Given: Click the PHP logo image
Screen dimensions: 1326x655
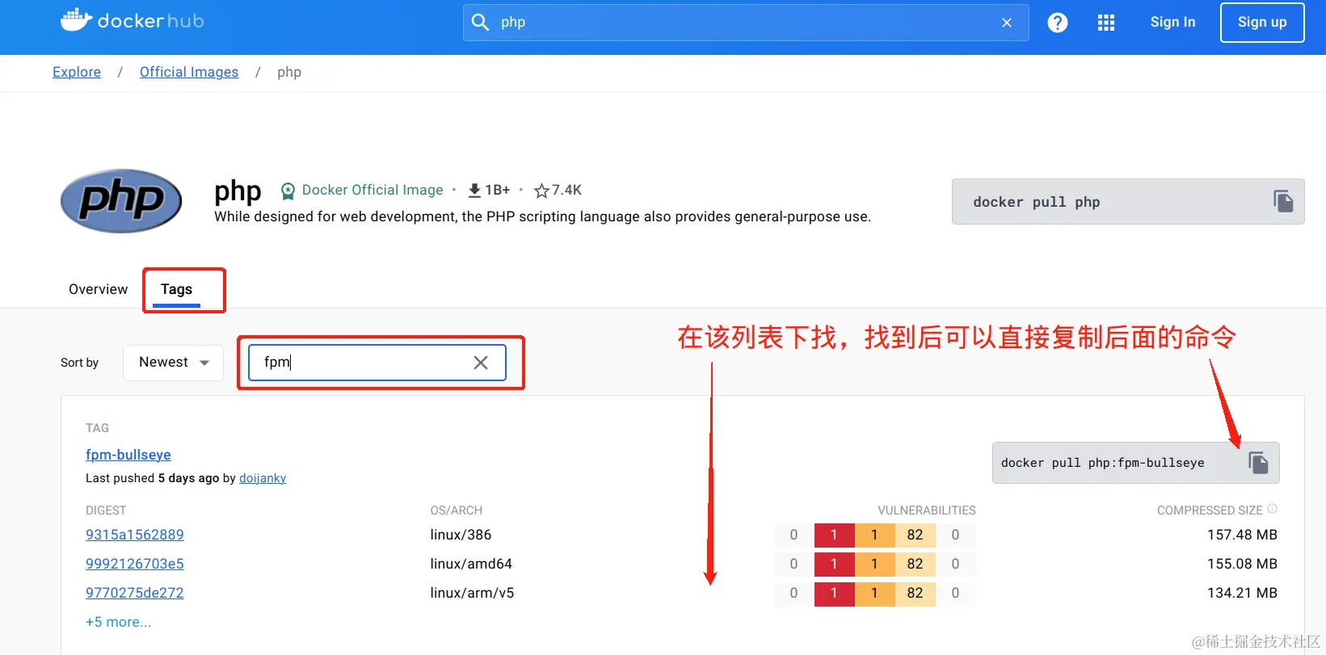Looking at the screenshot, I should 121,201.
